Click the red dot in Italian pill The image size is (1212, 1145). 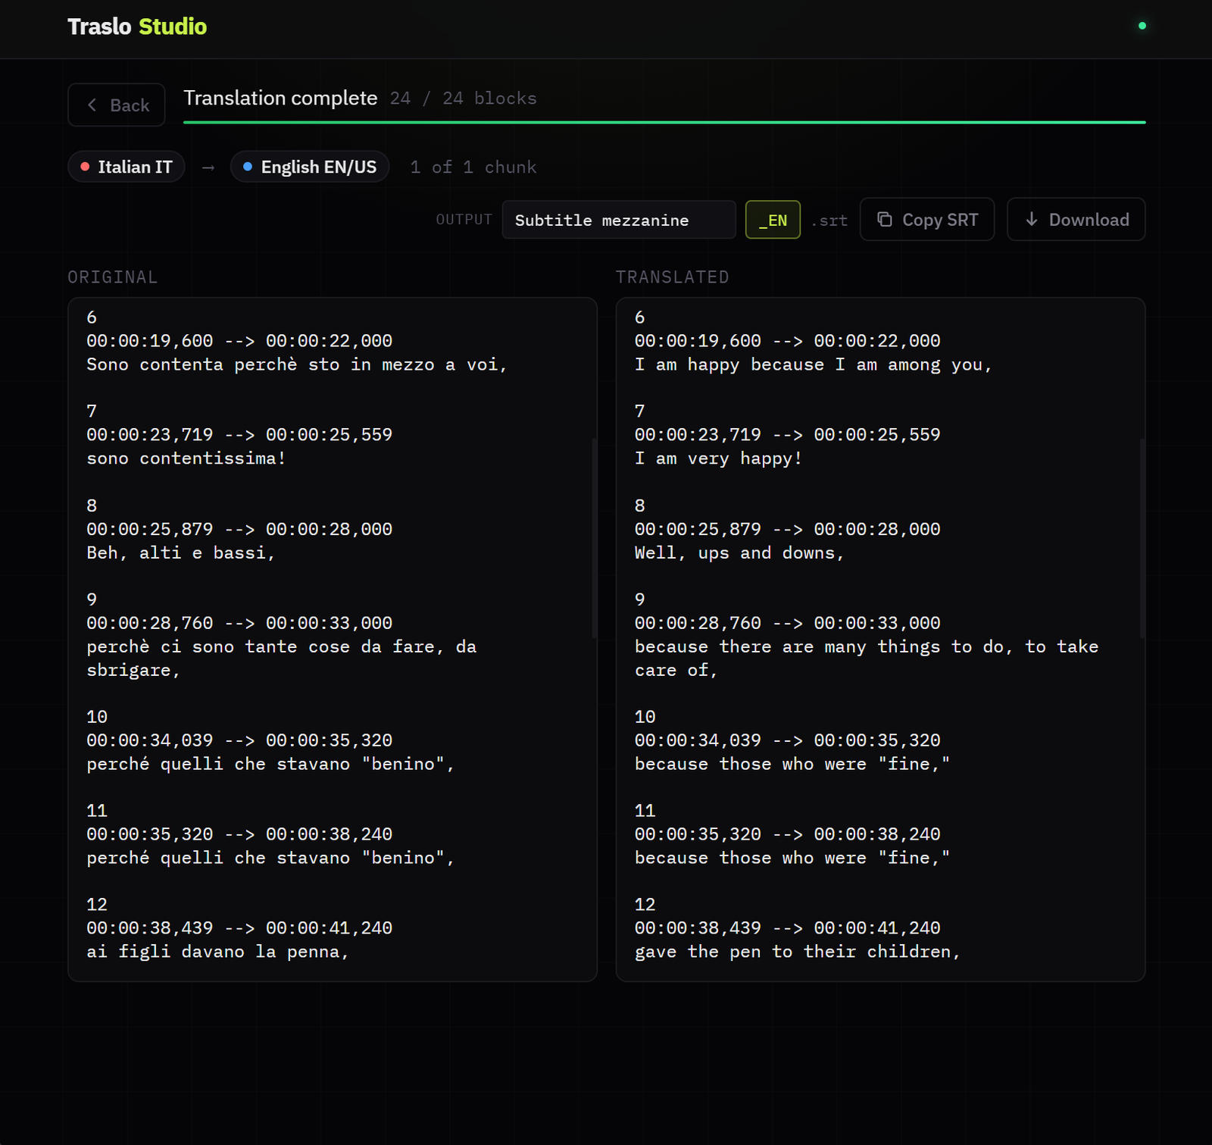pyautogui.click(x=85, y=167)
